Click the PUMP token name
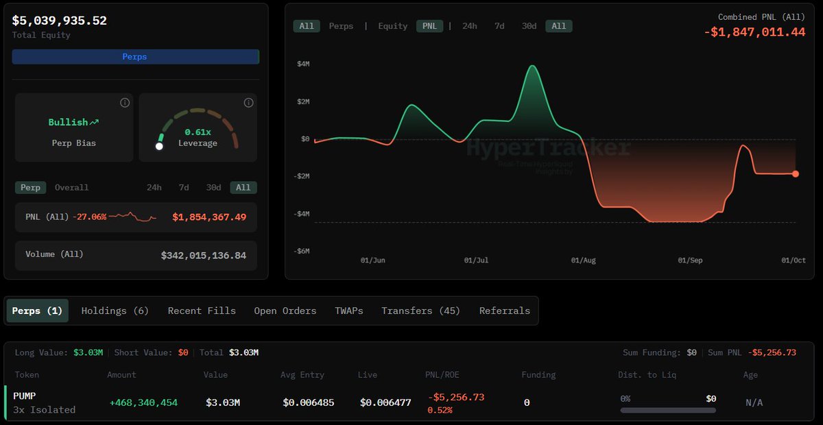Viewport: 823px width, 425px height. [x=25, y=396]
